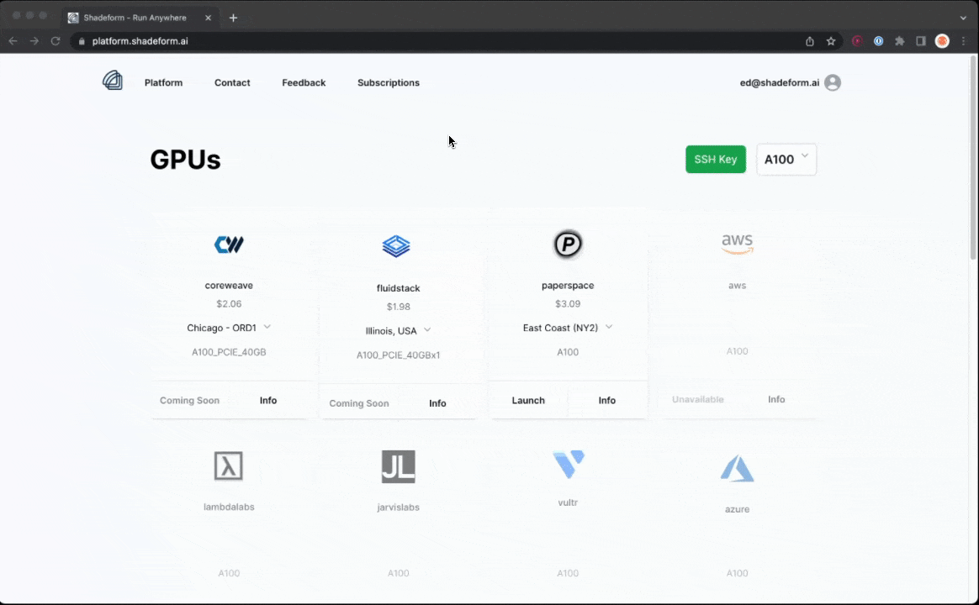Viewport: 979px width, 605px height.
Task: Click the lock icon in the address bar
Action: (x=82, y=41)
